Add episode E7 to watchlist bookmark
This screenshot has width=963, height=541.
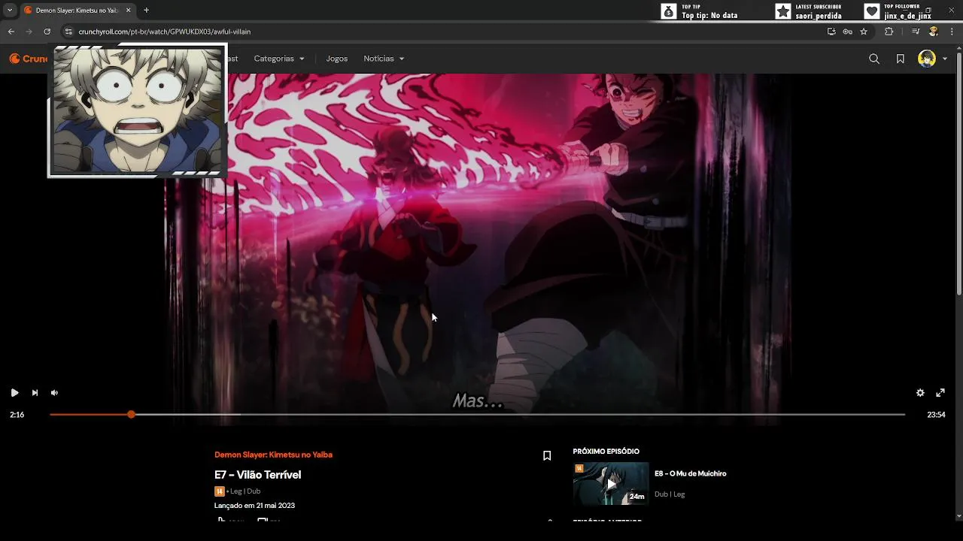[x=547, y=455]
